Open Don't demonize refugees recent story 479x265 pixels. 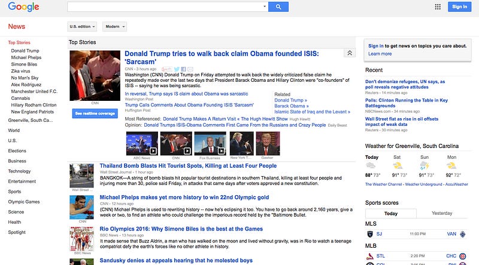tap(405, 84)
